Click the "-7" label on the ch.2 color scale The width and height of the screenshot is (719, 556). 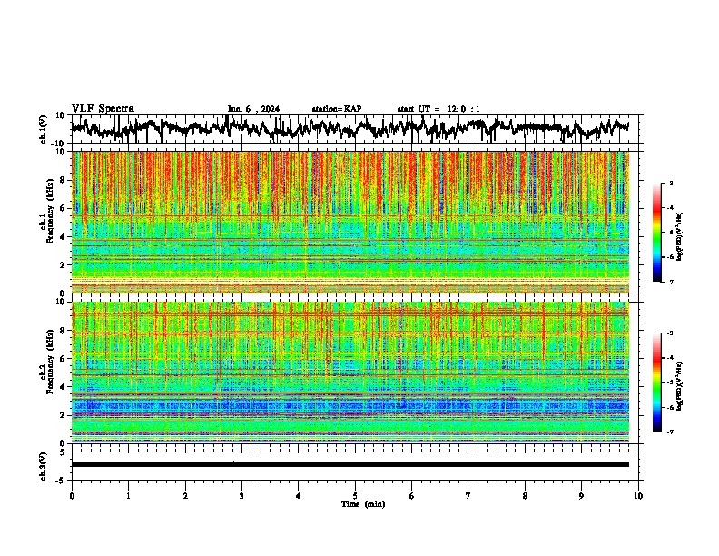point(669,432)
